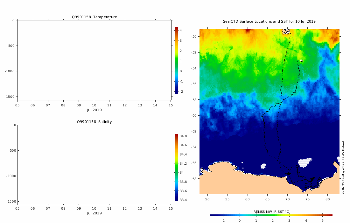Click -1500 depth label on Temperature plot

[x=10, y=97]
